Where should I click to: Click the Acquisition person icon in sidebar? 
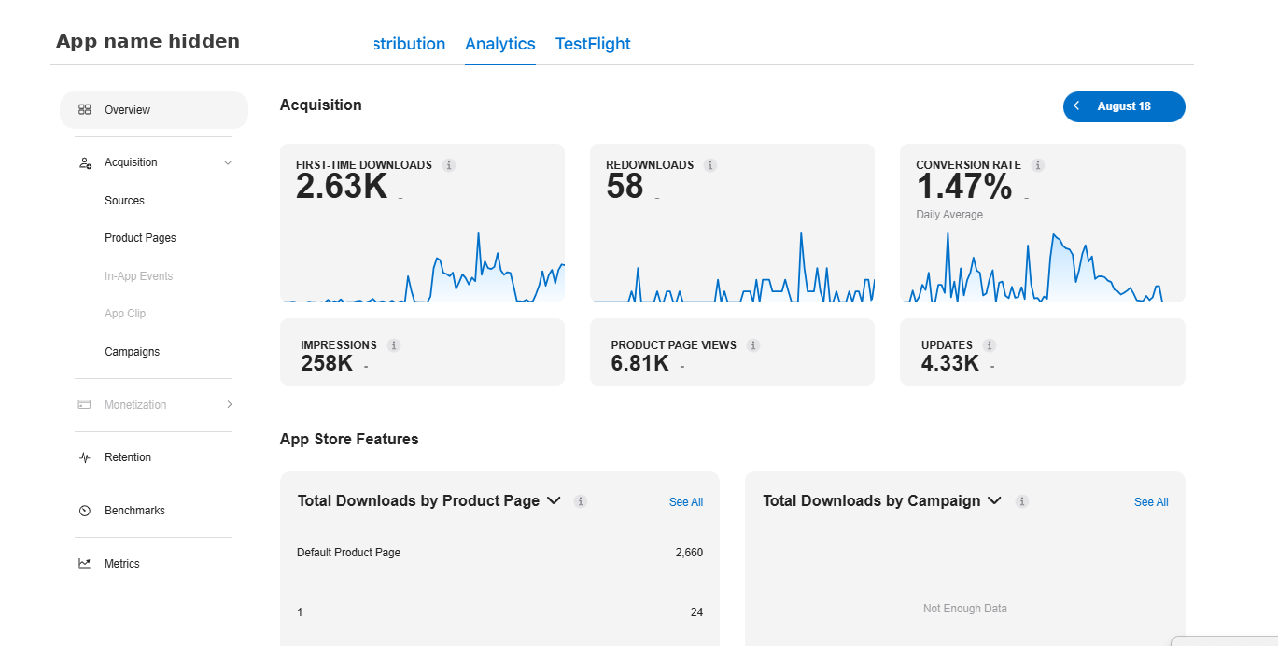[x=85, y=162]
